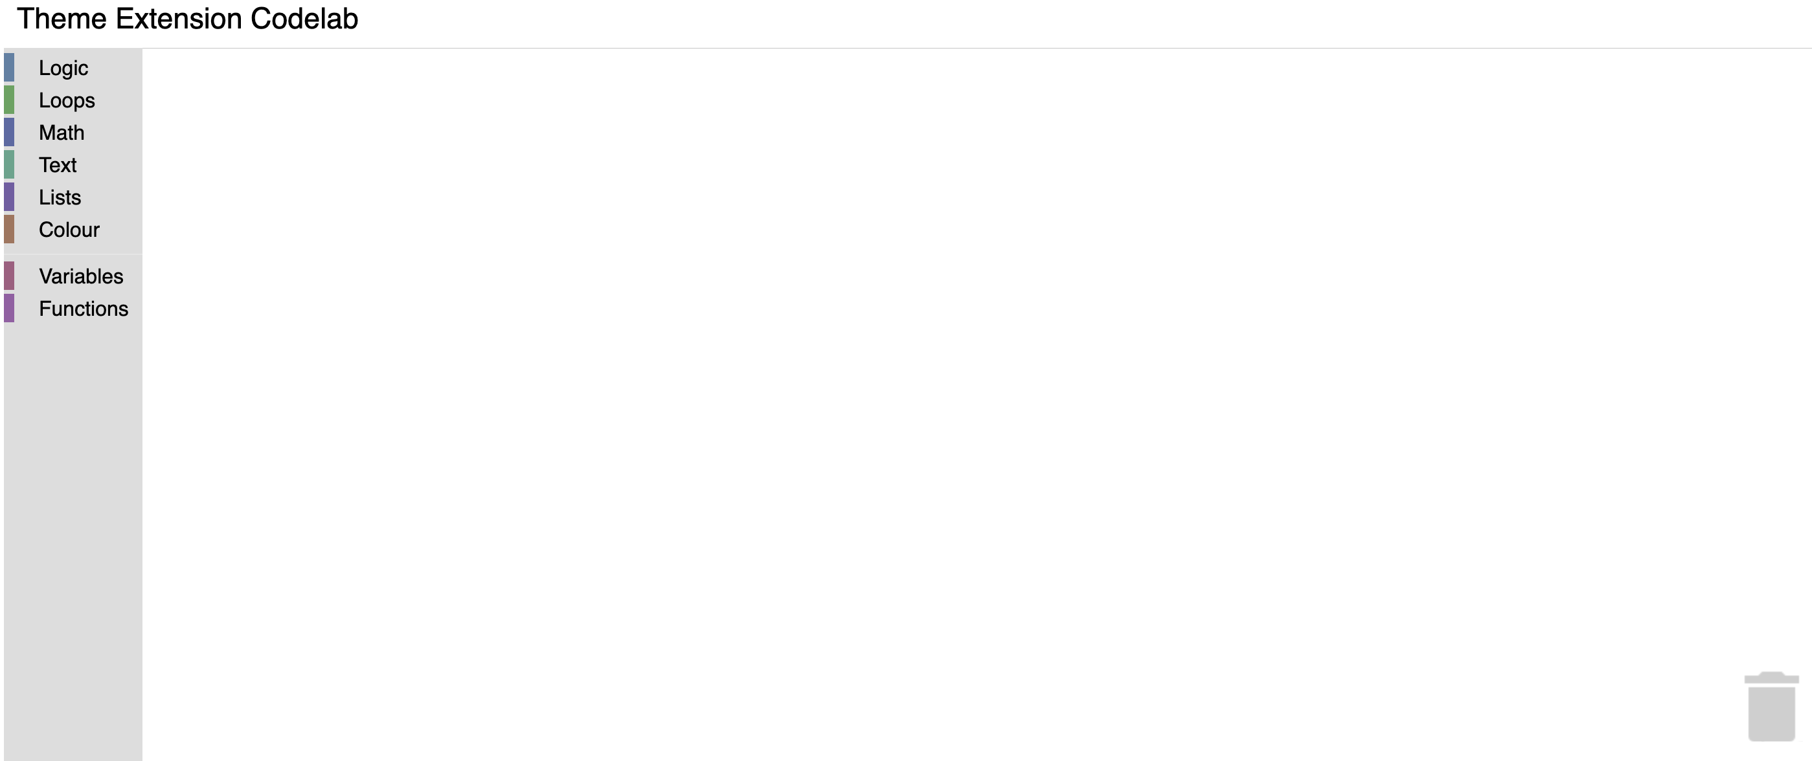Click the purple Lists colour bar
Screen dimensions: 1812x761
9,197
